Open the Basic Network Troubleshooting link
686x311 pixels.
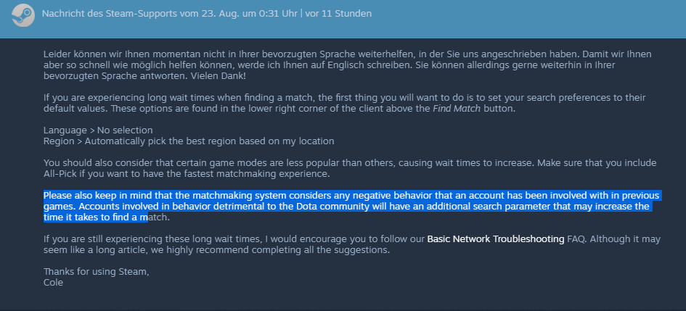pyautogui.click(x=496, y=239)
